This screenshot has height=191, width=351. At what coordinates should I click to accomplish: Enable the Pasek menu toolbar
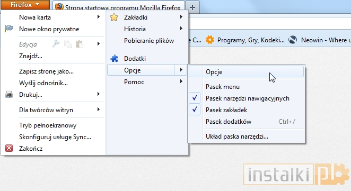[246, 87]
